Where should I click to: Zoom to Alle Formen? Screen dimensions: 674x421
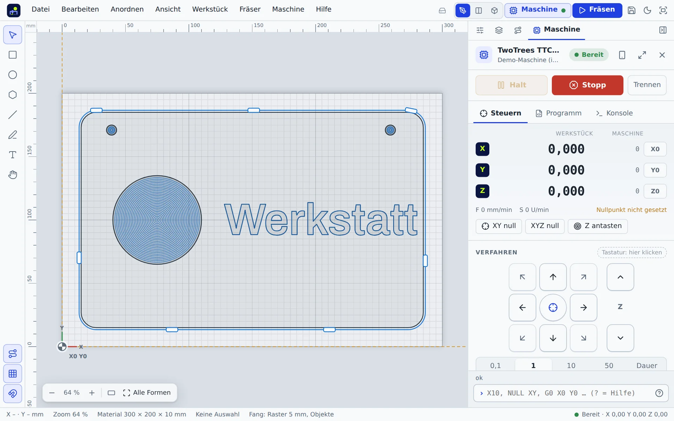147,393
